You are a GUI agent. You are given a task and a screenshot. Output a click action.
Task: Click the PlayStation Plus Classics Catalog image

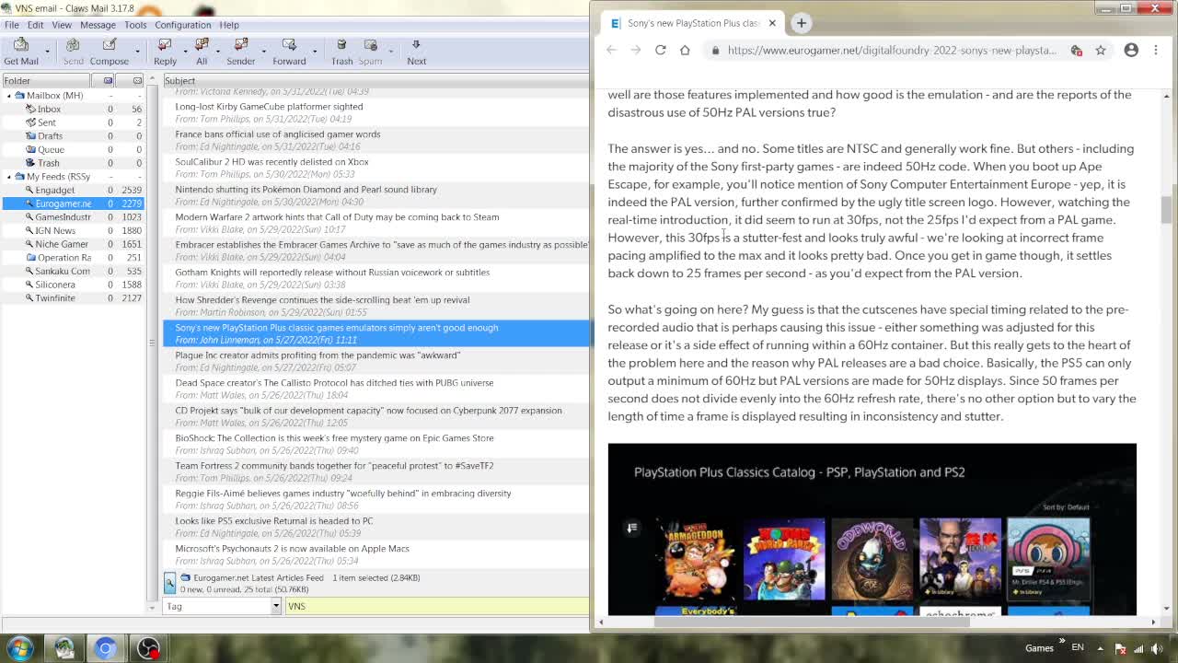pyautogui.click(x=872, y=529)
